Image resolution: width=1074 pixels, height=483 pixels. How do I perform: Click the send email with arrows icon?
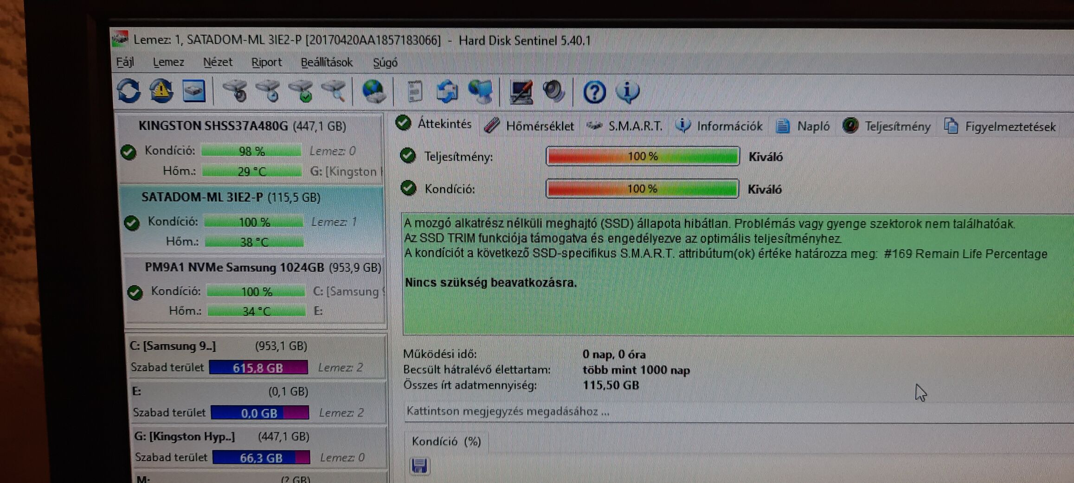(447, 91)
